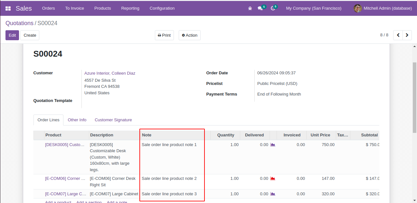Open Azure Interior, Colleen Diaz customer link
This screenshot has height=203, width=417.
point(109,73)
